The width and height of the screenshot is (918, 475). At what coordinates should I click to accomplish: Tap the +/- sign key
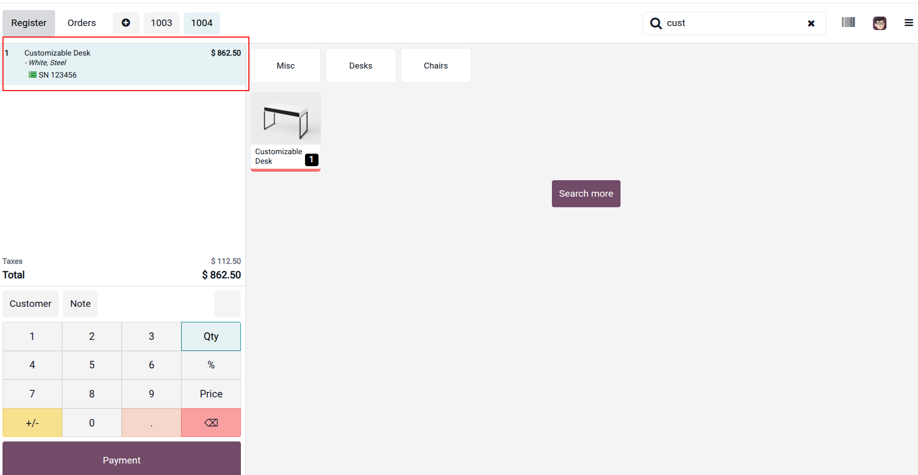click(x=32, y=422)
